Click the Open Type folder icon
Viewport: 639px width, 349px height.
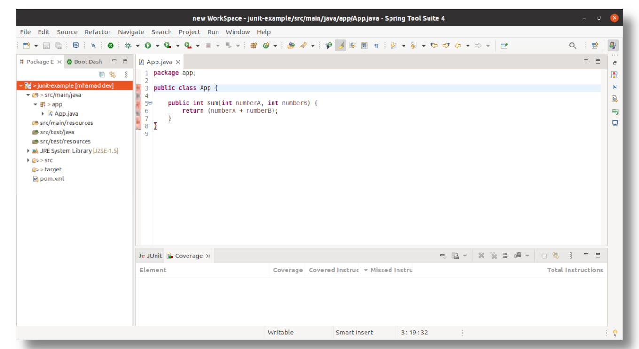coord(291,46)
